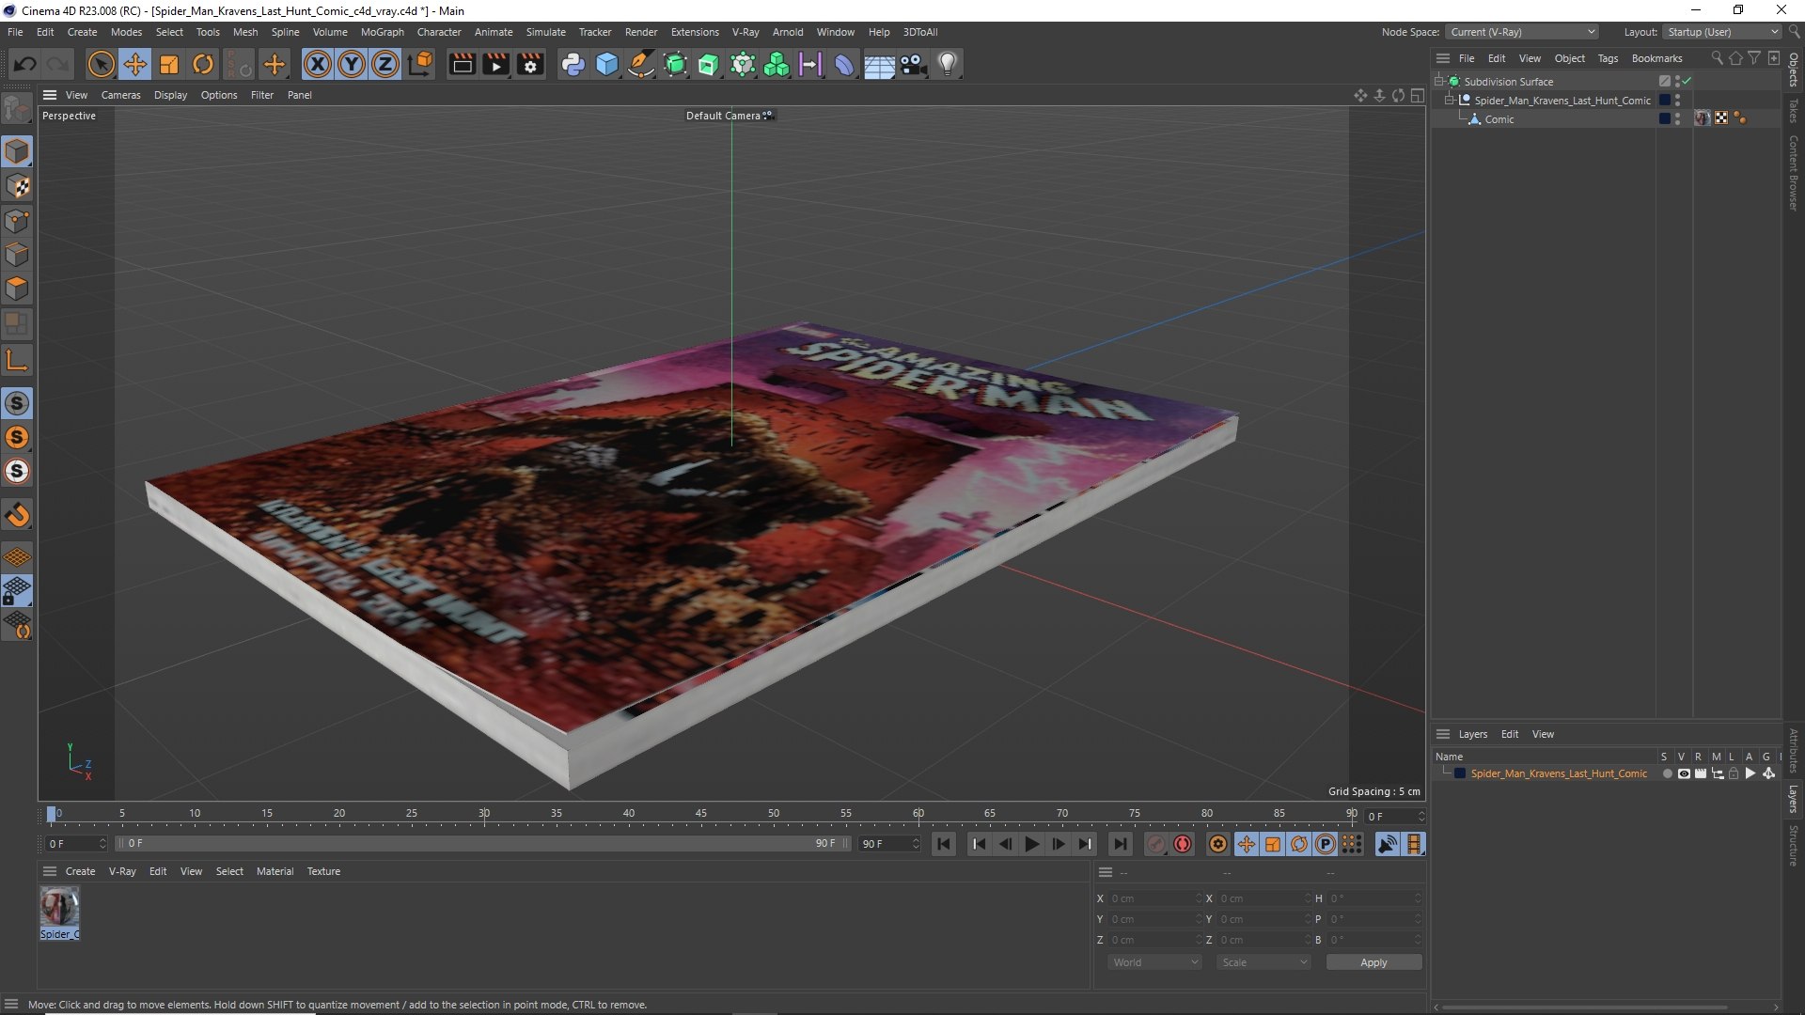Toggle Autokeying record button

pyautogui.click(x=1183, y=844)
